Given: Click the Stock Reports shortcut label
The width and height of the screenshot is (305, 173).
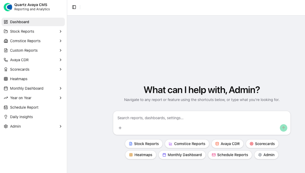Looking at the screenshot, I should (146, 144).
